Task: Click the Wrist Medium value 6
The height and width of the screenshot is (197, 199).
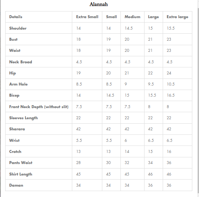Action: point(126,140)
